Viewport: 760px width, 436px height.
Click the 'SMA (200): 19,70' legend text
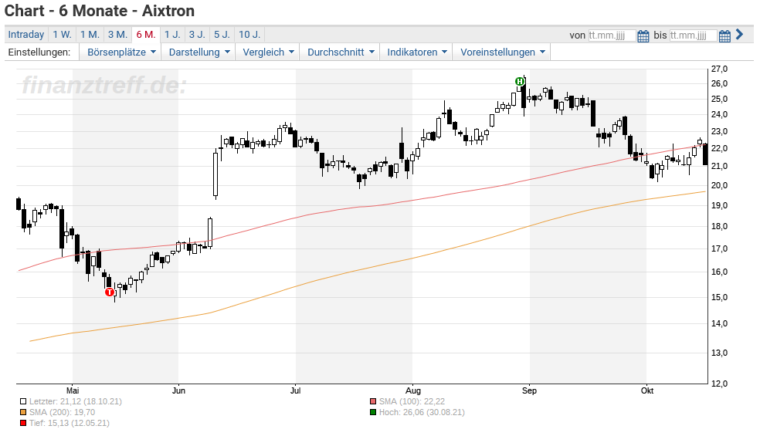(x=62, y=412)
